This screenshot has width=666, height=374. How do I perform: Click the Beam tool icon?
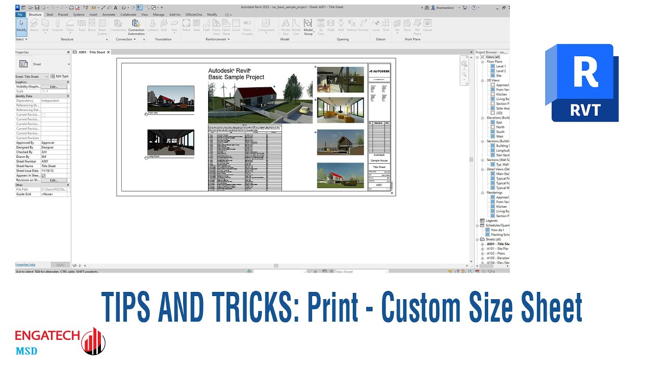[34, 25]
